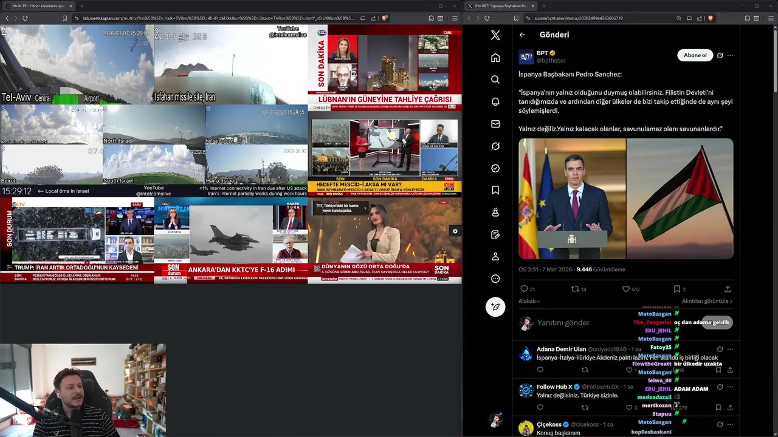Click the compose post feather button
The image size is (778, 437).
tap(495, 307)
